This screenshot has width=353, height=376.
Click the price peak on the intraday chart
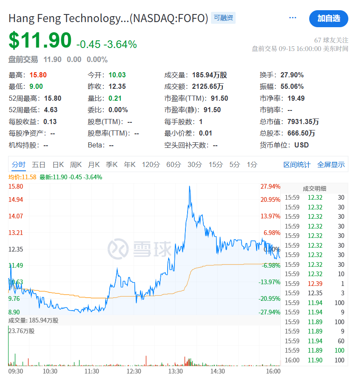[189, 187]
